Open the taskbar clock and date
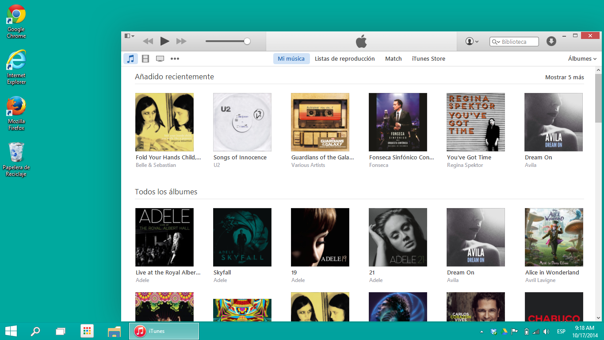Viewport: 604px width, 340px height. click(x=585, y=332)
